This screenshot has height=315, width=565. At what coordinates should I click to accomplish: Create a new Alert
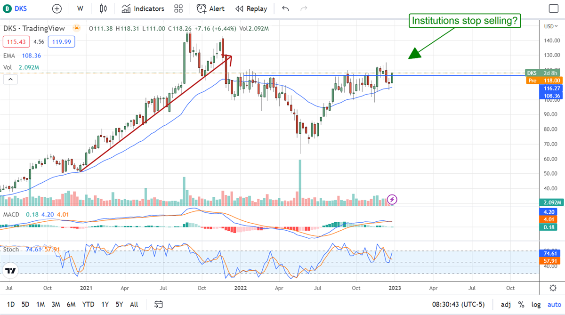210,8
